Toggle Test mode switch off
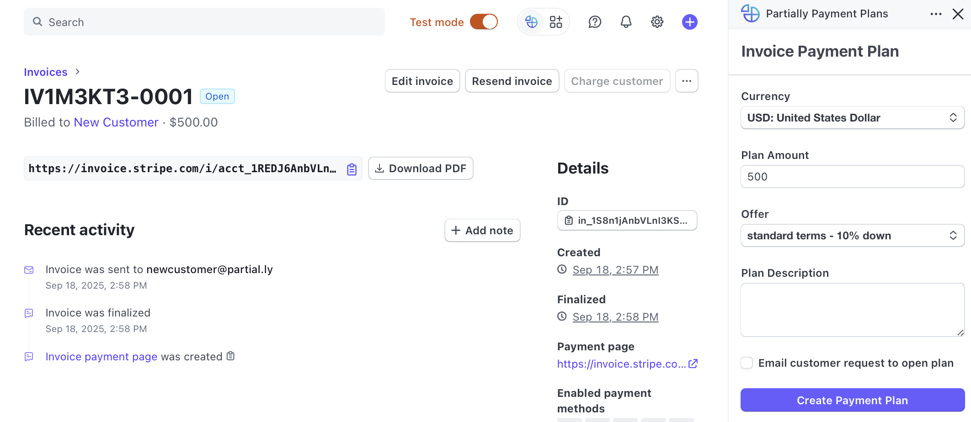971x422 pixels. tap(484, 22)
